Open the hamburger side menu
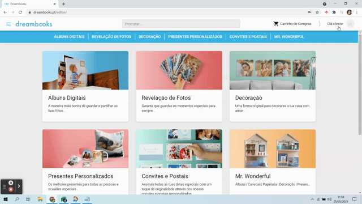This screenshot has width=362, height=204. (8, 24)
